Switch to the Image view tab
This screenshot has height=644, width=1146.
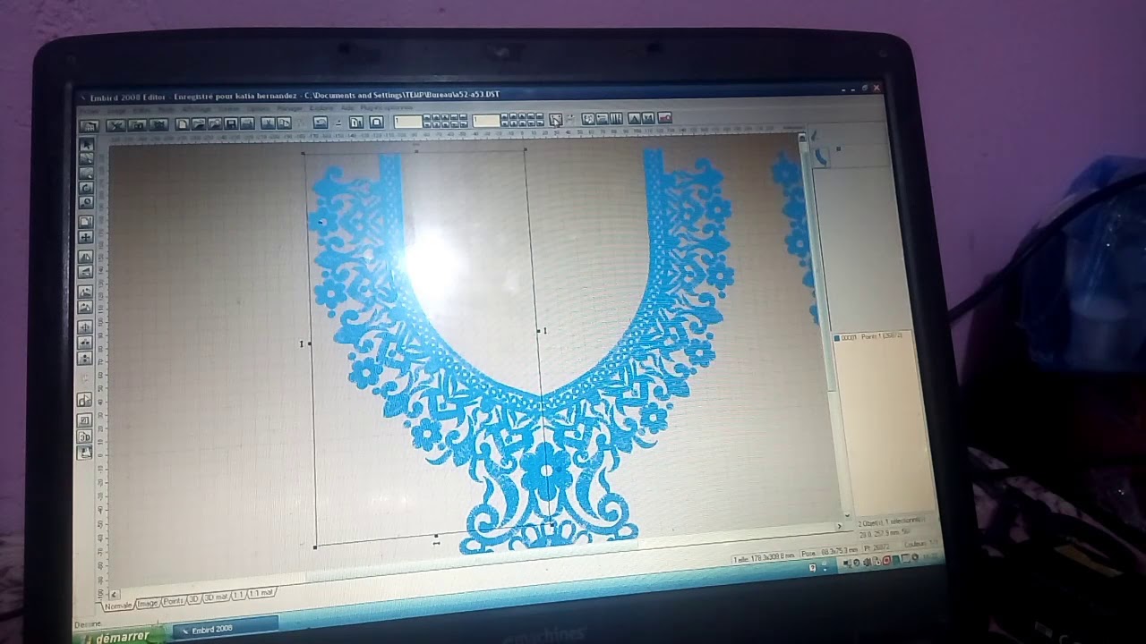[148, 604]
